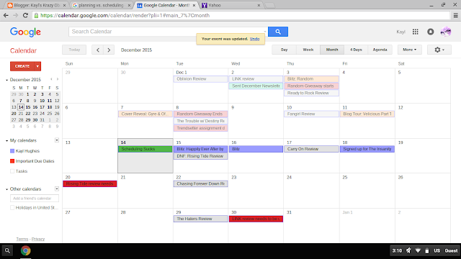Screen dimensions: 461x259
Task: Click the battery icon in tray
Action: click(427, 250)
